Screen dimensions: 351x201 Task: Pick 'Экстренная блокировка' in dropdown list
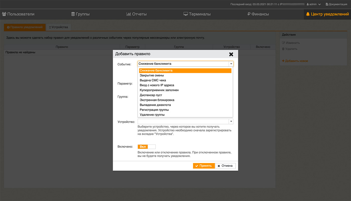click(157, 100)
